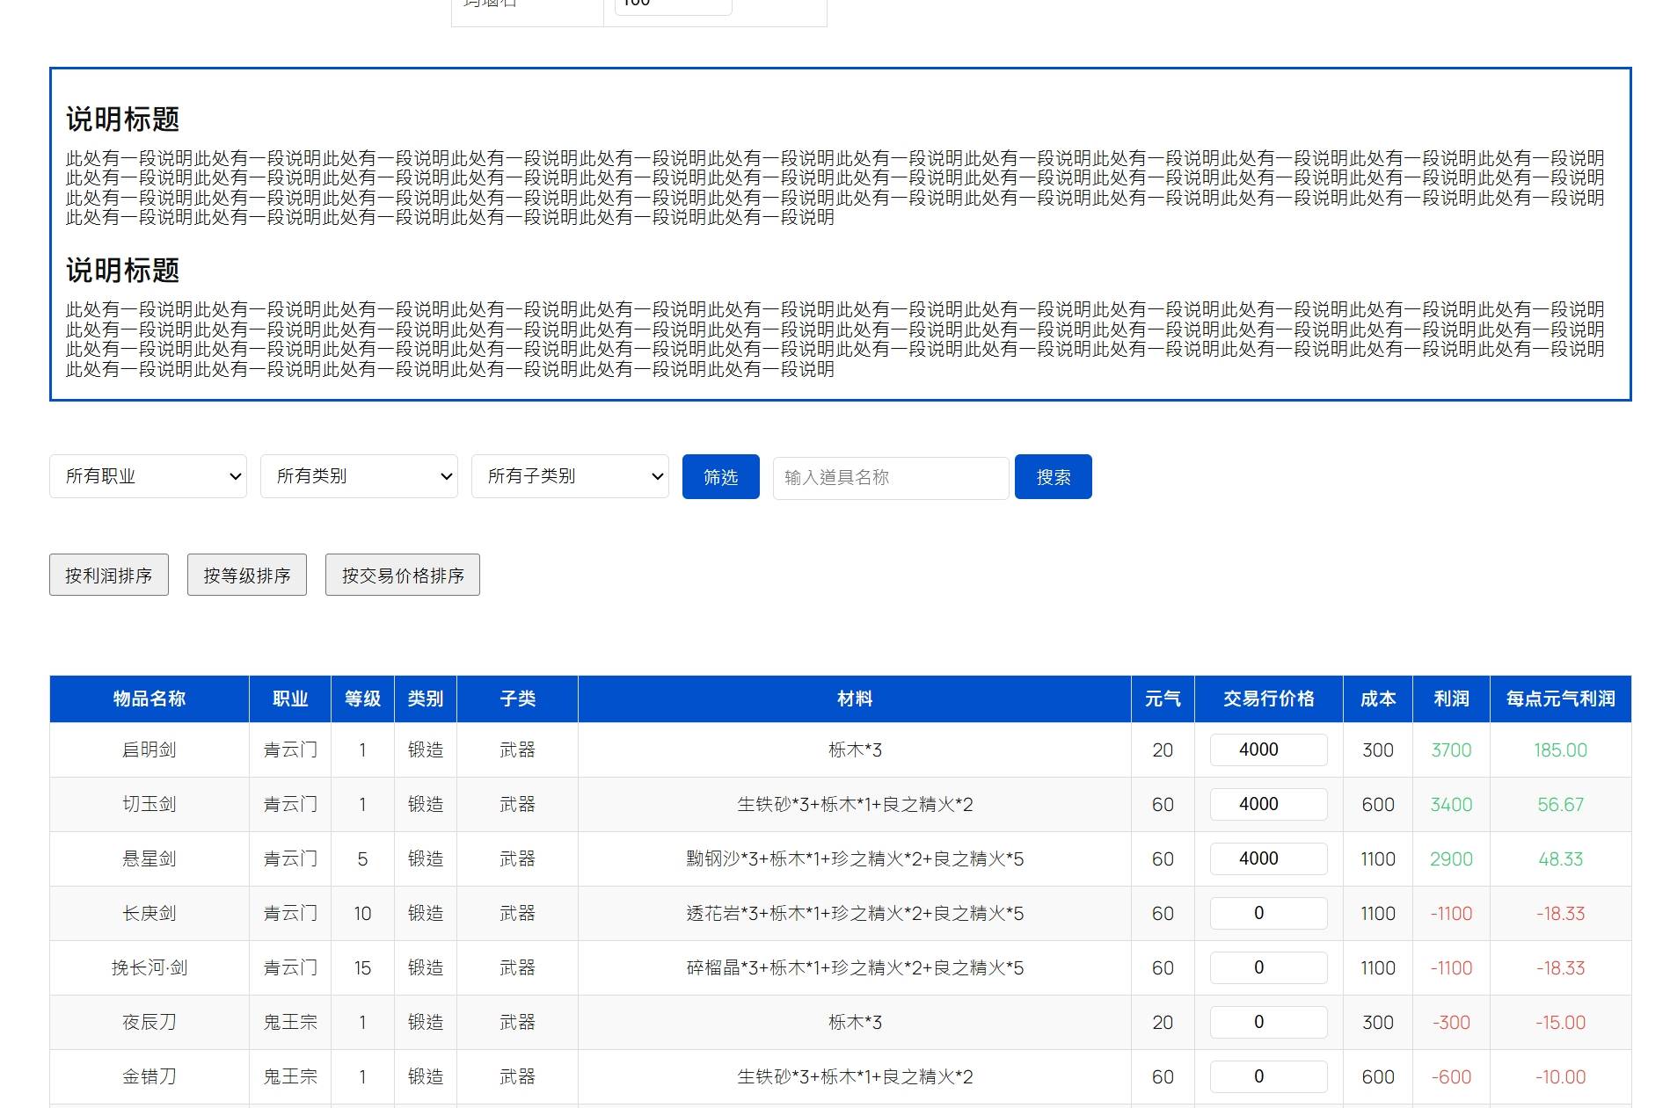Viewport: 1670px width, 1108px height.
Task: Click the 挽长河·剑 trade price input
Action: click(1268, 967)
